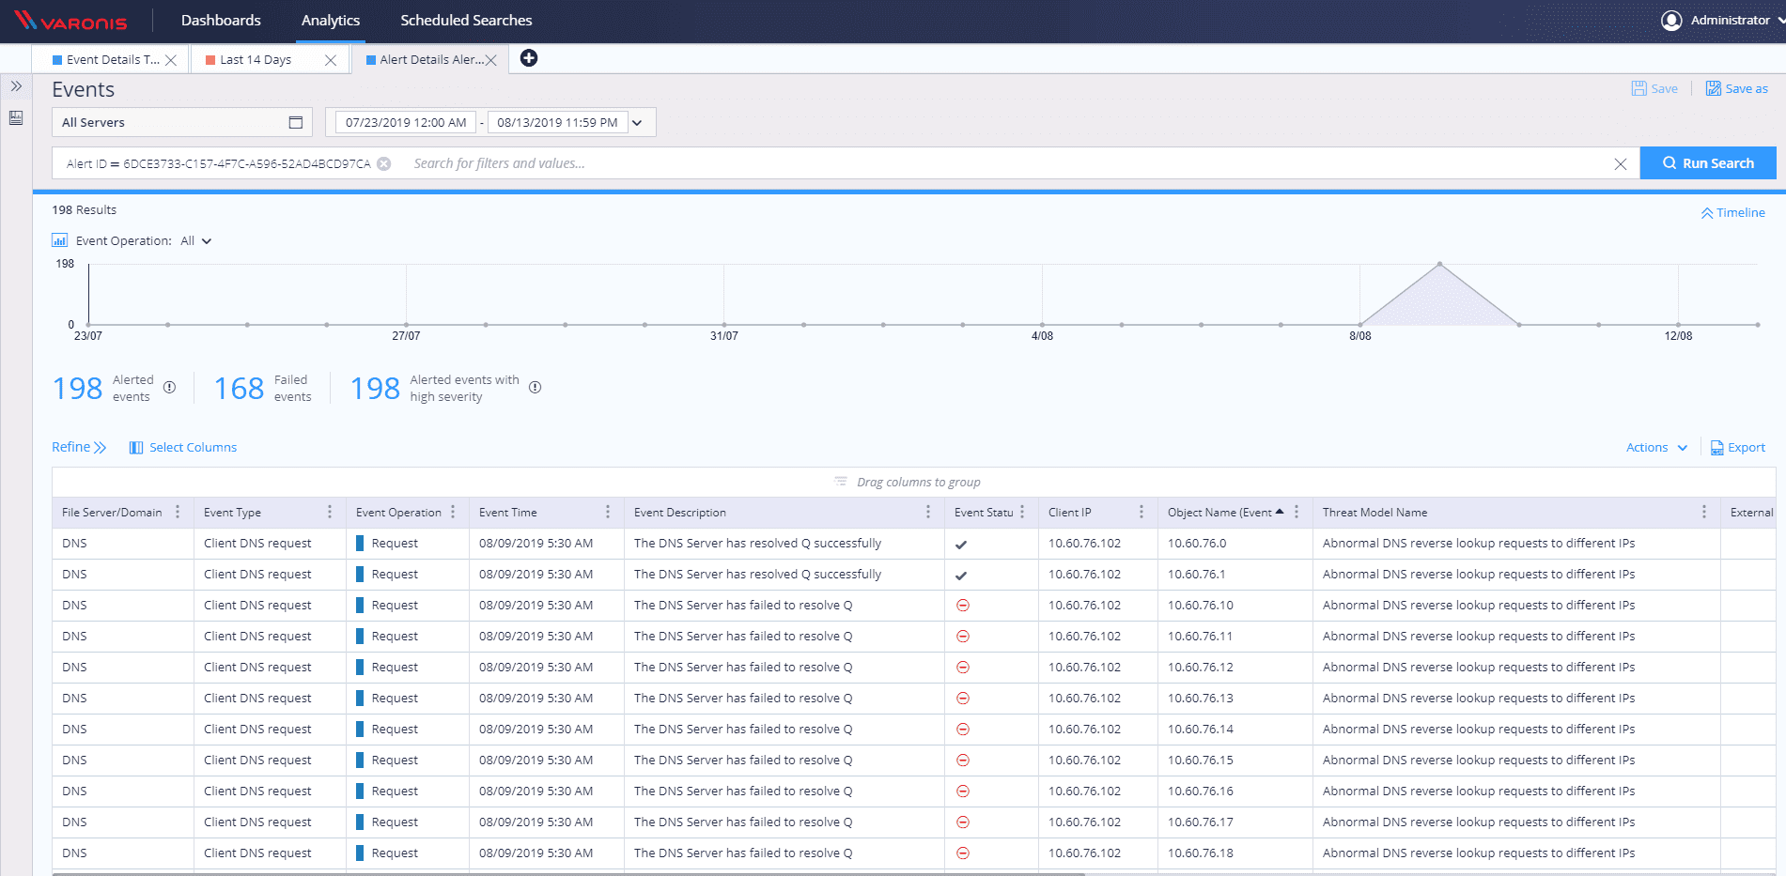The width and height of the screenshot is (1786, 876).
Task: Click the start date field 07/23/2019
Action: [406, 123]
